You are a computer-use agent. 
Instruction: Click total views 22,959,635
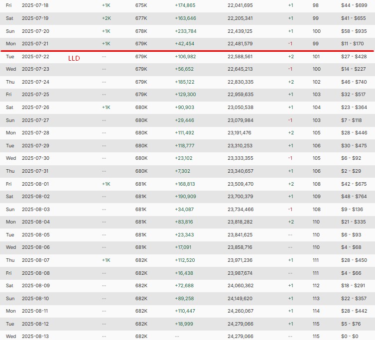click(241, 94)
